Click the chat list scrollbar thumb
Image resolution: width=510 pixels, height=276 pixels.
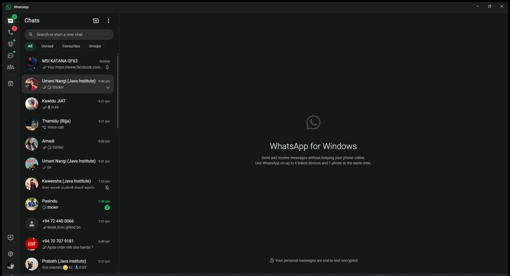coord(118,92)
